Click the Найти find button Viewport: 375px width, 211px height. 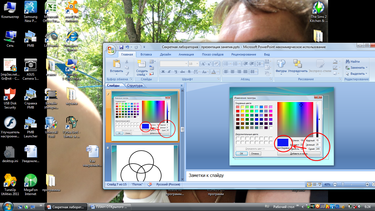(353, 62)
